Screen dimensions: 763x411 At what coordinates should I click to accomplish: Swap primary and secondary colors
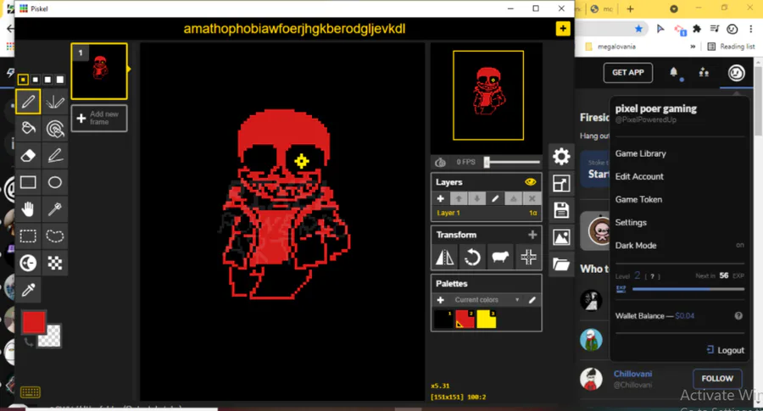point(28,342)
